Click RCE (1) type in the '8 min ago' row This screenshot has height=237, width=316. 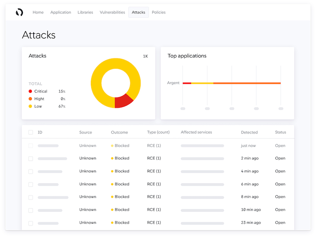tap(154, 197)
